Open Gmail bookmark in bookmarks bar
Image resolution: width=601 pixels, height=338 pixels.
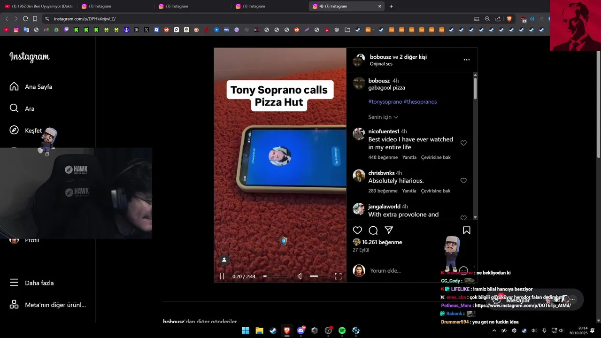tap(46, 30)
